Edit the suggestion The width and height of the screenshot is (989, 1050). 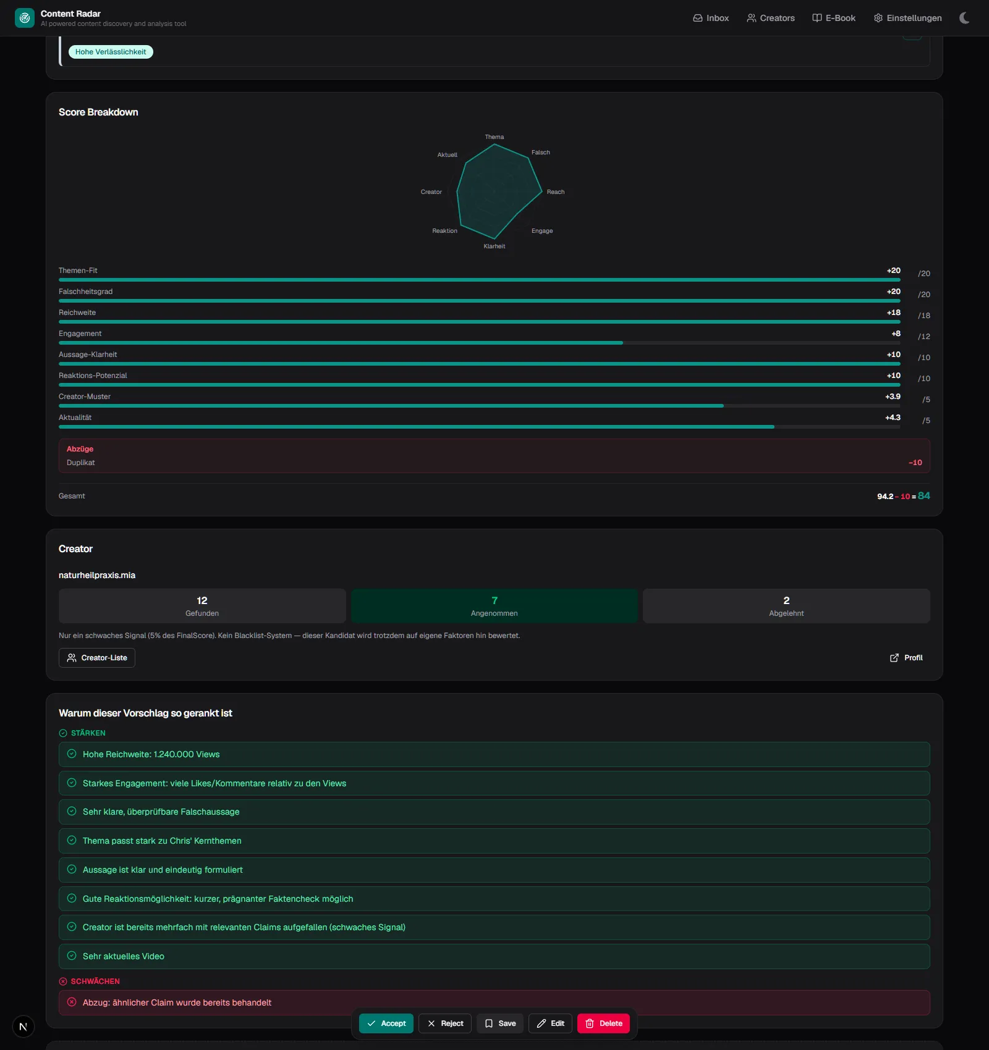[550, 1023]
